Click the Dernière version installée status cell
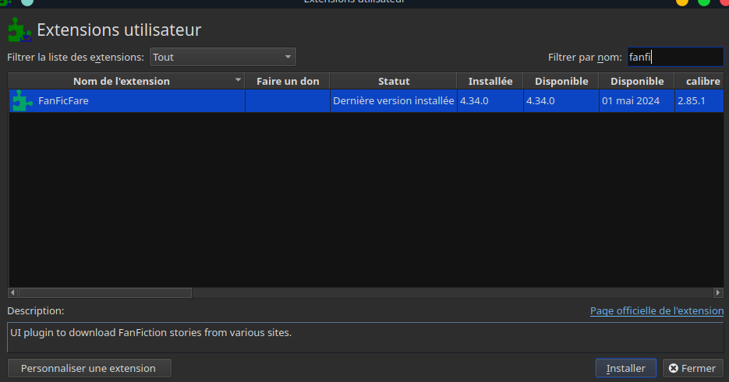 click(393, 100)
